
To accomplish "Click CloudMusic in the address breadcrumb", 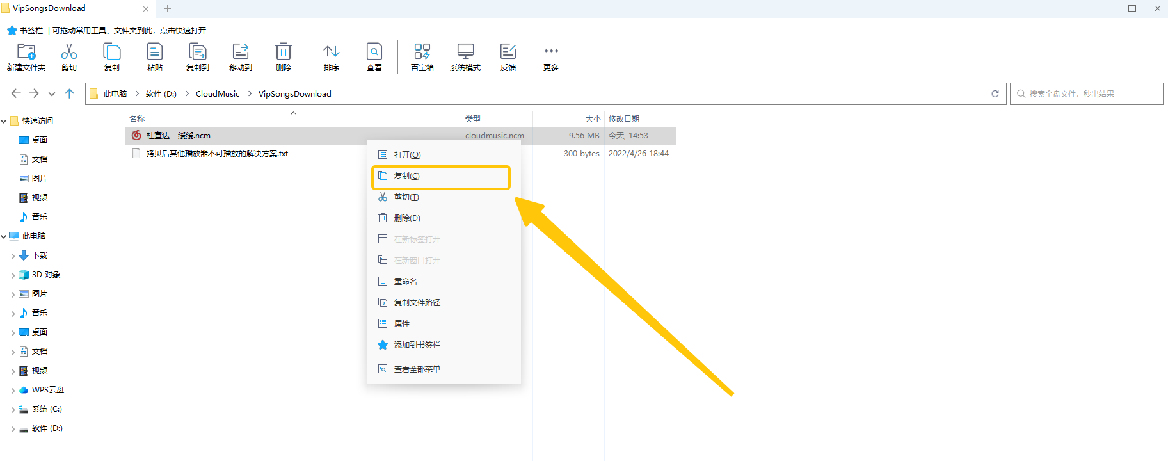I will (x=218, y=93).
